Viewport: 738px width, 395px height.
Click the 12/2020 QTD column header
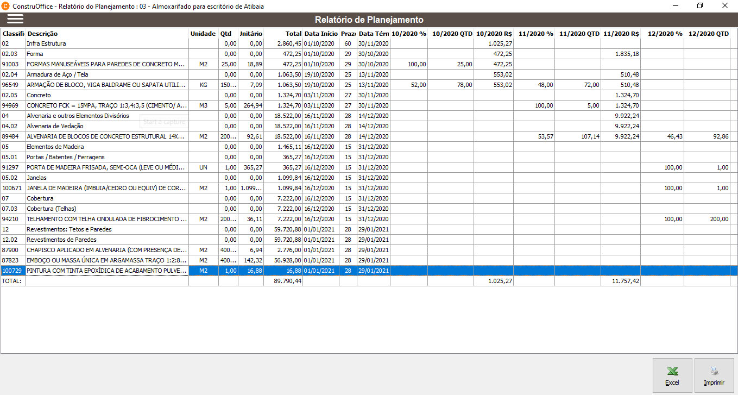coord(707,34)
